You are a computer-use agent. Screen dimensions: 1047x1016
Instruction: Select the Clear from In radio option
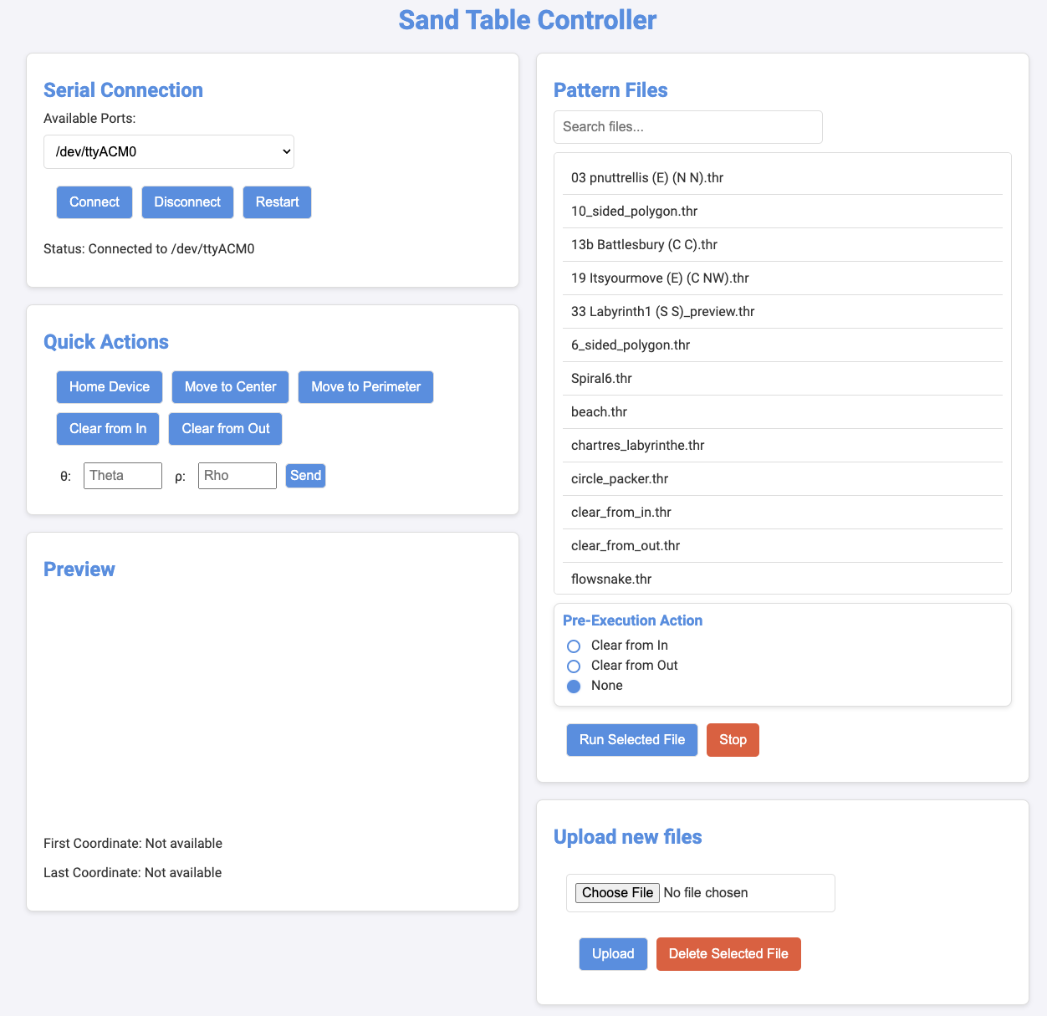574,646
